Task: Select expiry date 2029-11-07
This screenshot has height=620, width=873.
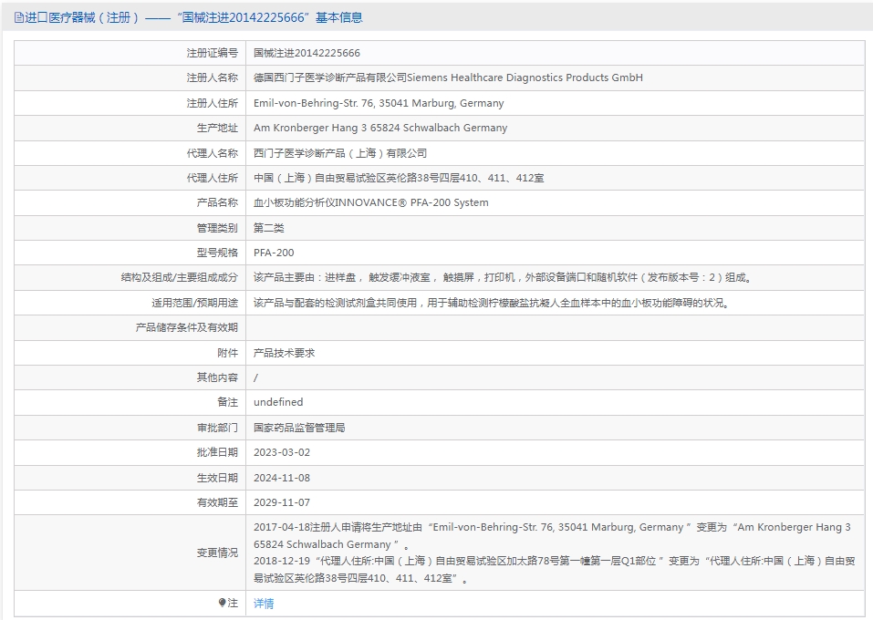Action: 282,502
